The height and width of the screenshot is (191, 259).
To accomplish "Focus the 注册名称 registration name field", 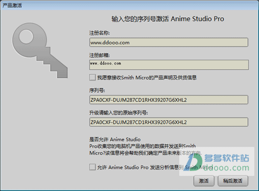I will click(x=169, y=43).
